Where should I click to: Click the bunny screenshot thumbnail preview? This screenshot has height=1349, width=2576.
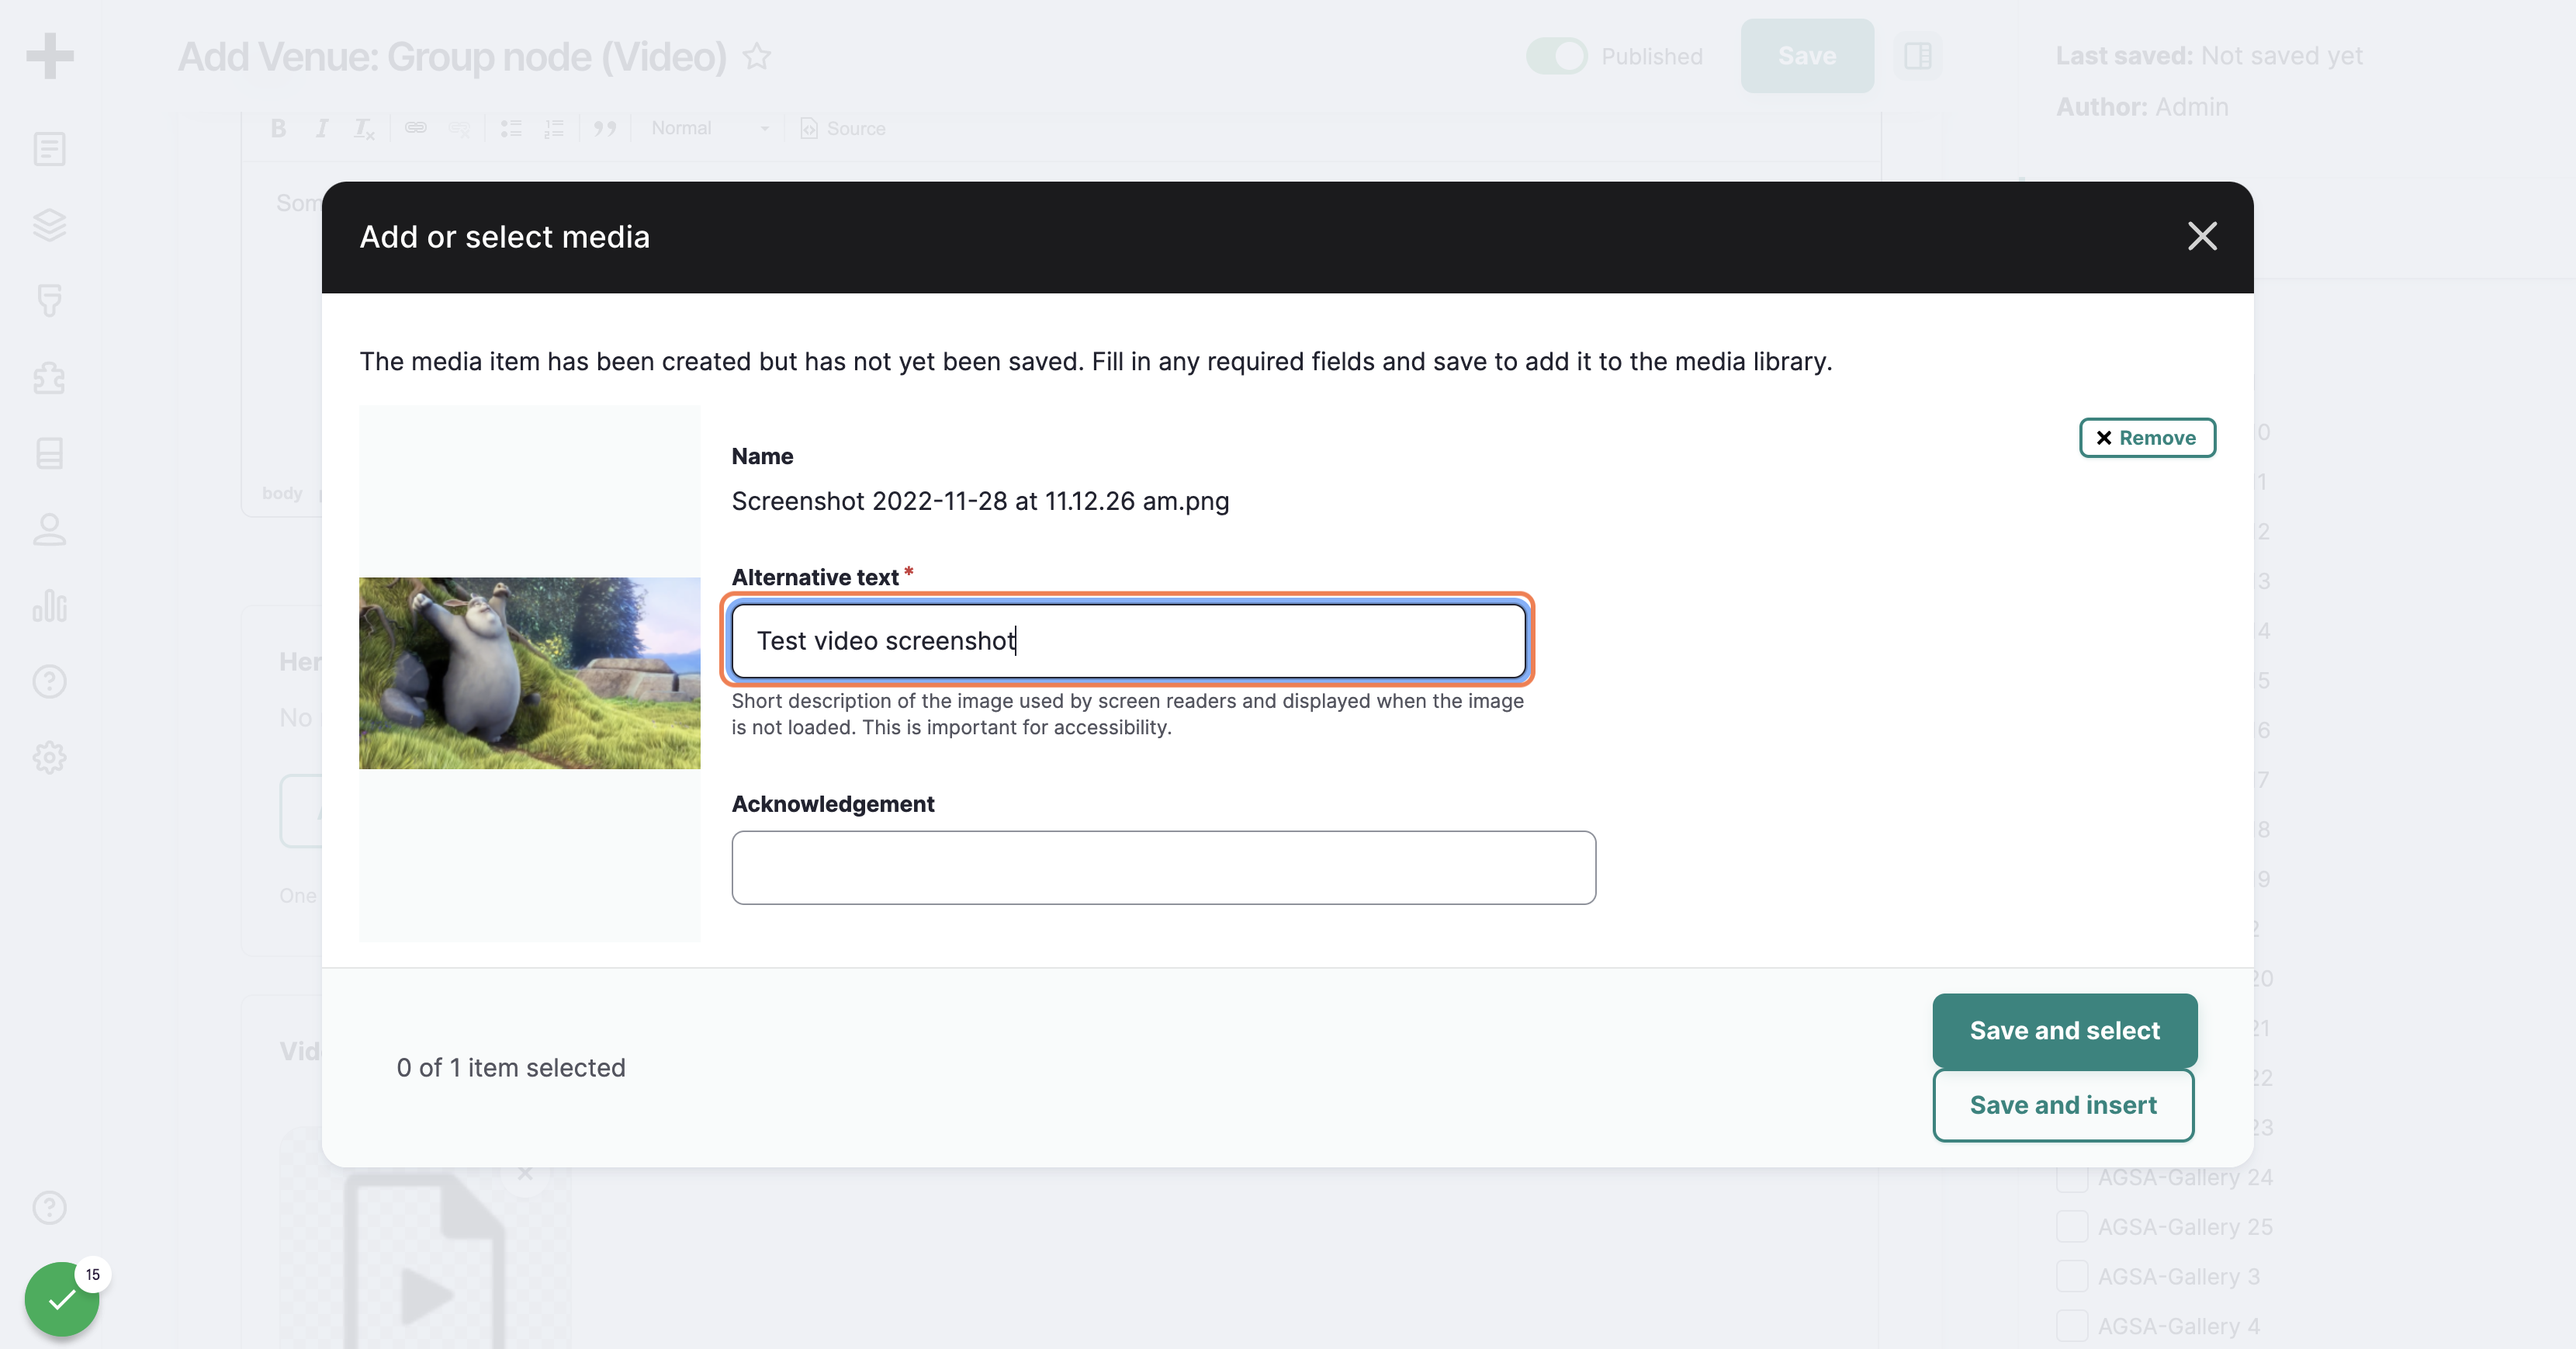point(530,673)
